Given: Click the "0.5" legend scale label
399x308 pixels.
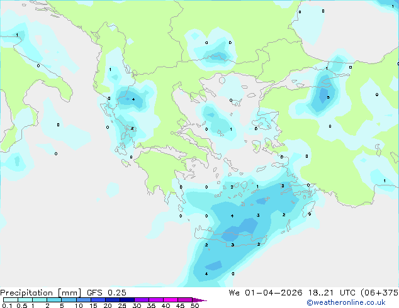Looking at the screenshot, I should [21, 305].
